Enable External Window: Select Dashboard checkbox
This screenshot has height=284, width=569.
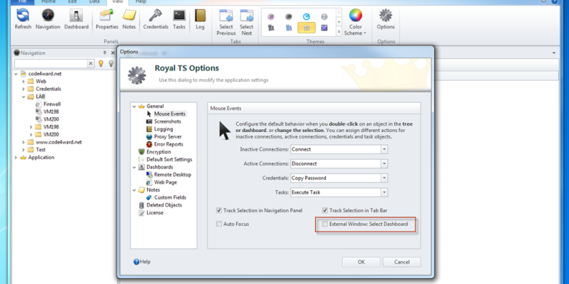coord(325,224)
